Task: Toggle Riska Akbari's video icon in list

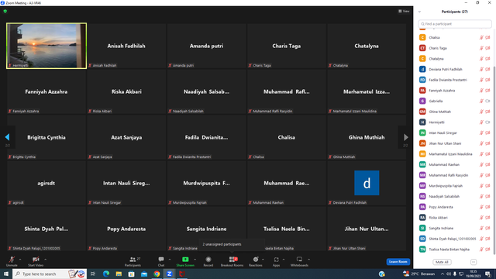Action: [x=487, y=218]
